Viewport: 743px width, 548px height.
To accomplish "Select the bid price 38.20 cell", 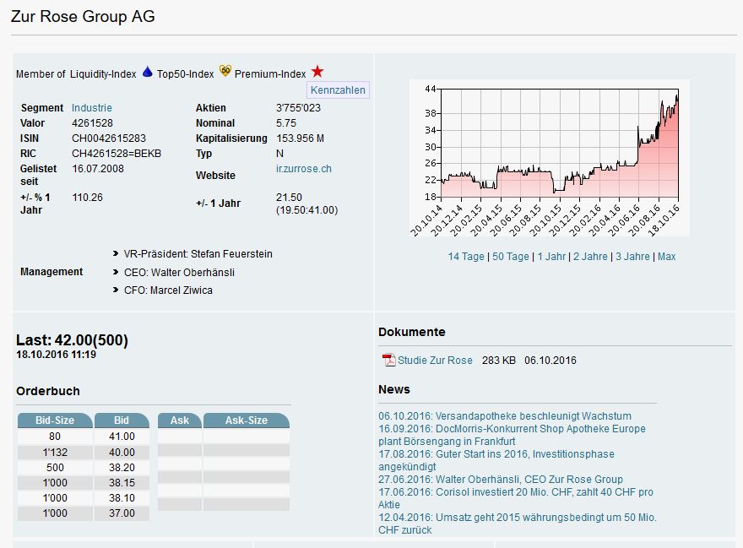I will 122,468.
